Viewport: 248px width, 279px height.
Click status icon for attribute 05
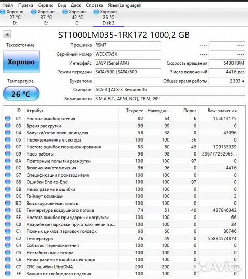[x=8, y=139]
